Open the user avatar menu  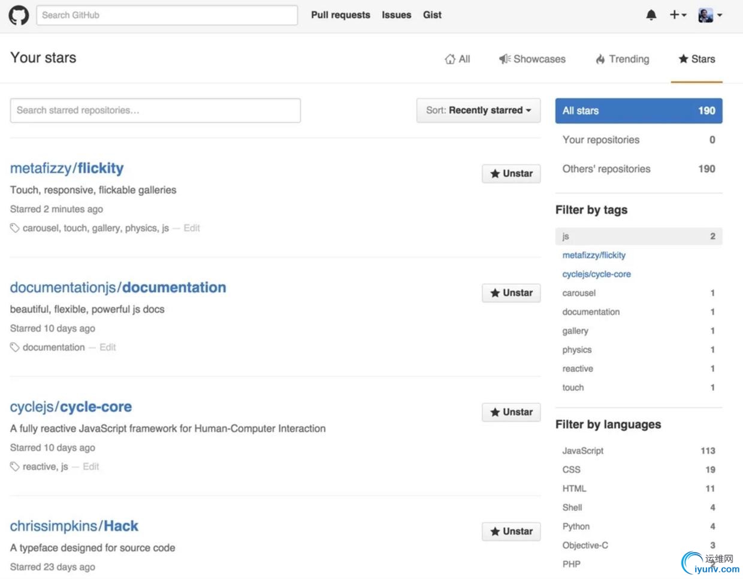[709, 15]
